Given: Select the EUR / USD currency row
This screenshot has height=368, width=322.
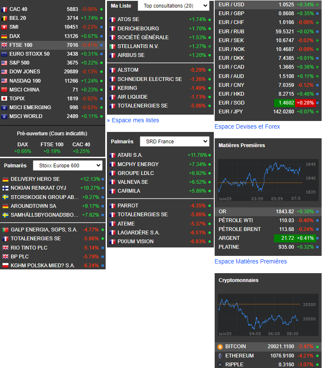Looking at the screenshot, I should (268, 5).
